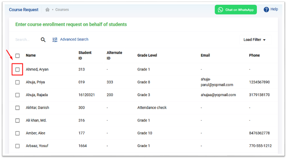Toggle the select-all header checkbox
The width and height of the screenshot is (287, 159).
[17, 56]
